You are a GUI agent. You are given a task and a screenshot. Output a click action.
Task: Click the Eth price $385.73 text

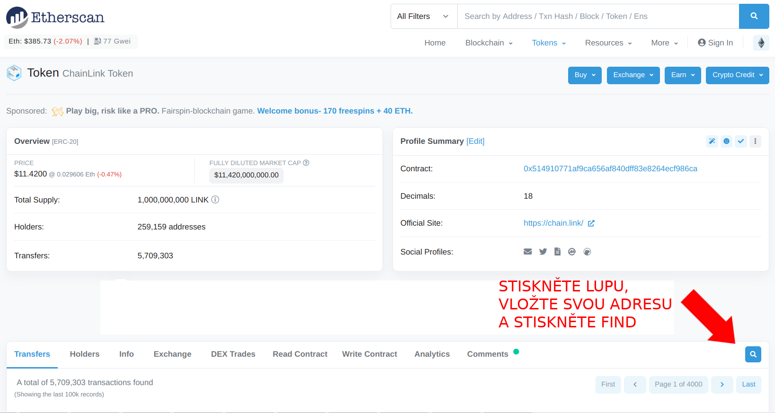pyautogui.click(x=30, y=41)
